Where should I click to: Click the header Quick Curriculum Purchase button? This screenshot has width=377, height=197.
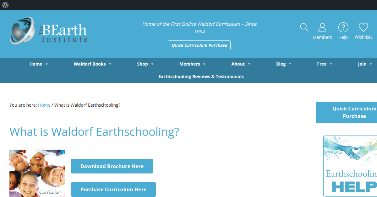(199, 45)
